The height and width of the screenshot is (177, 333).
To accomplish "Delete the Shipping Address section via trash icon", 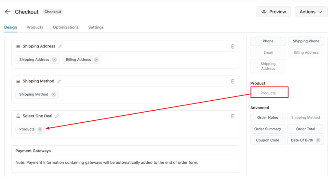I will [233, 46].
